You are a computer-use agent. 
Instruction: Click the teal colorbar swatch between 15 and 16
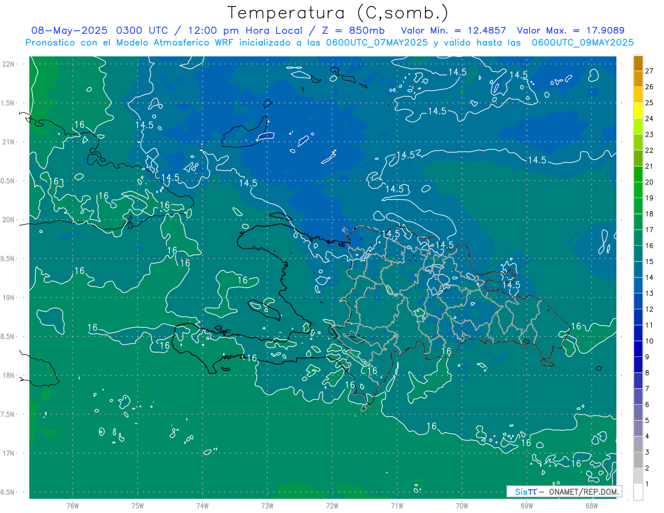tap(638, 253)
